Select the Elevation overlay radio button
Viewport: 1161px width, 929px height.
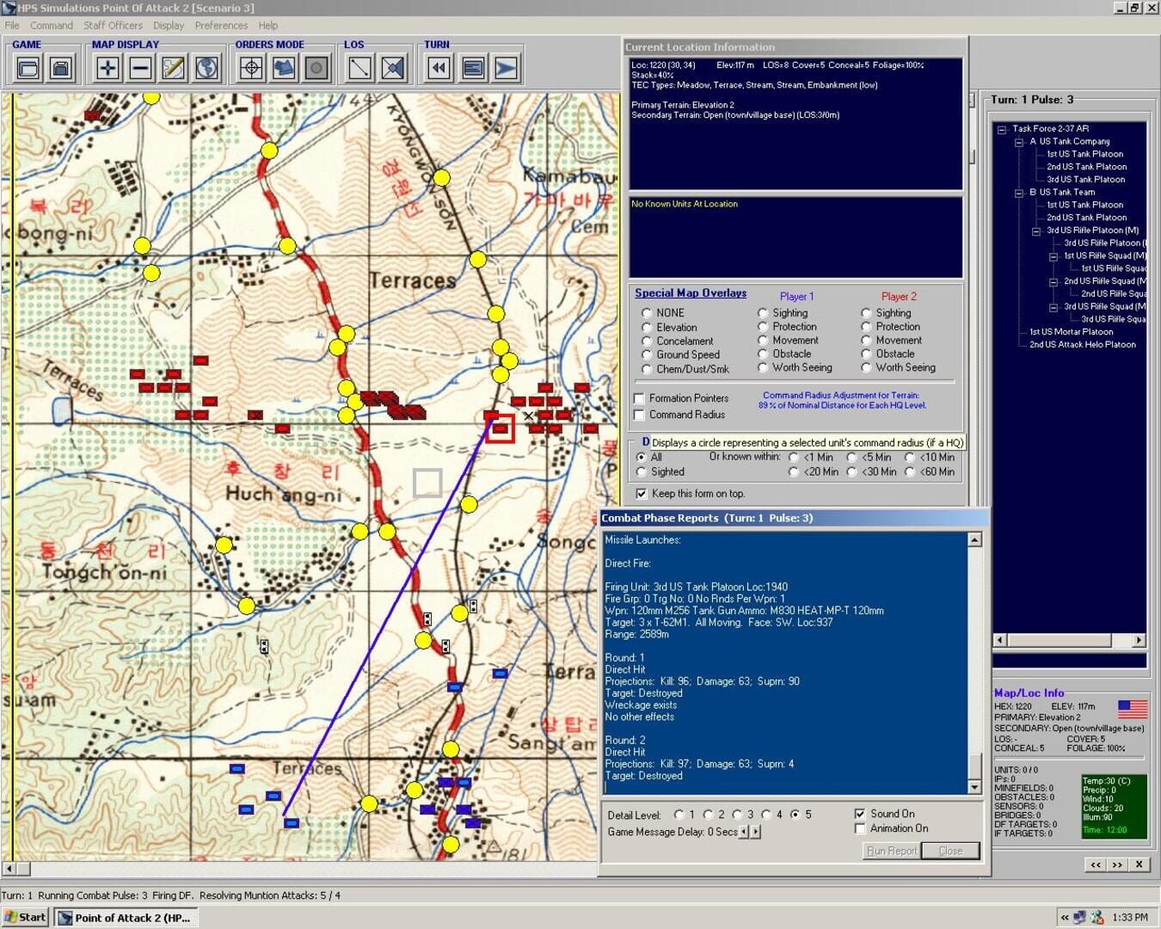647,327
